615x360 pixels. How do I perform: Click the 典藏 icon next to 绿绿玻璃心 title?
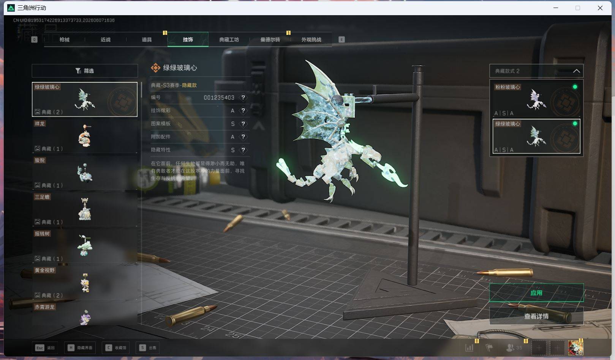(x=155, y=68)
